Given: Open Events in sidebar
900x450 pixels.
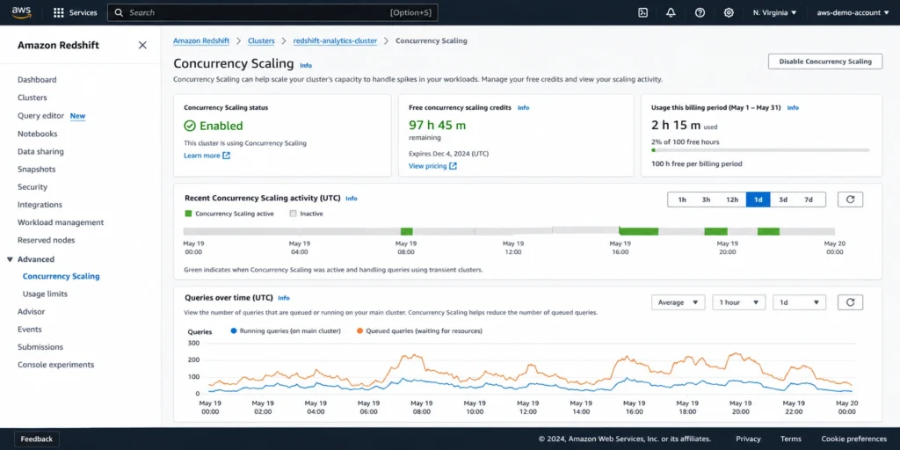Looking at the screenshot, I should (x=29, y=330).
